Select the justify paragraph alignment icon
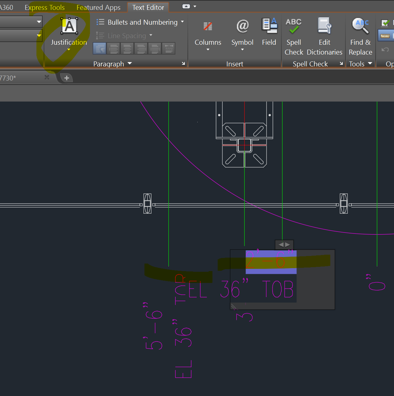This screenshot has width=394, height=396. click(x=155, y=48)
